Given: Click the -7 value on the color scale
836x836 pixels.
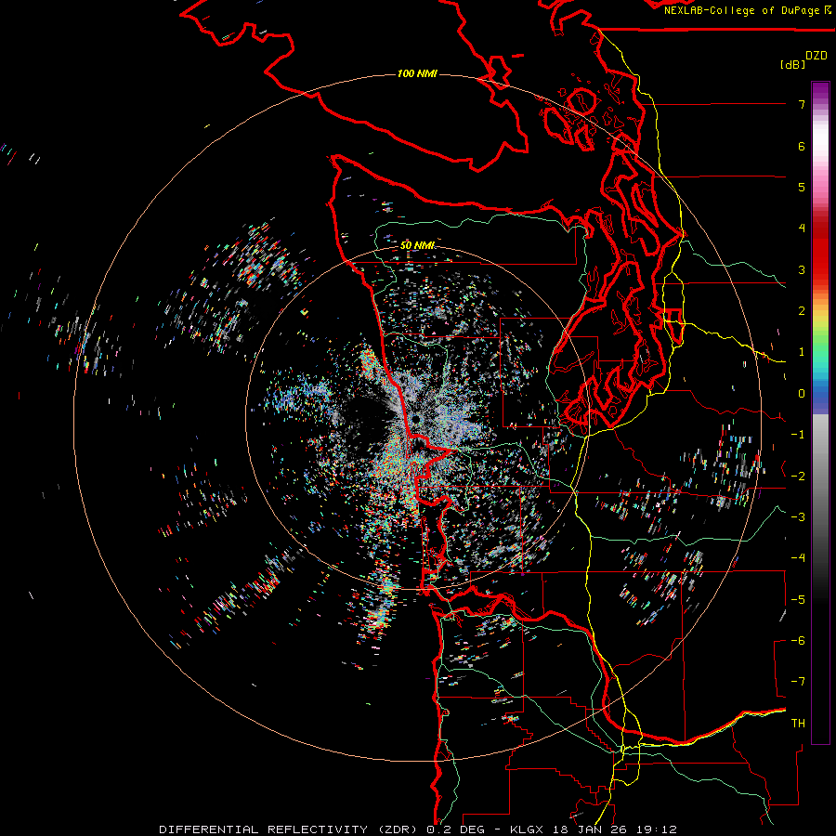Looking at the screenshot, I should [x=798, y=682].
